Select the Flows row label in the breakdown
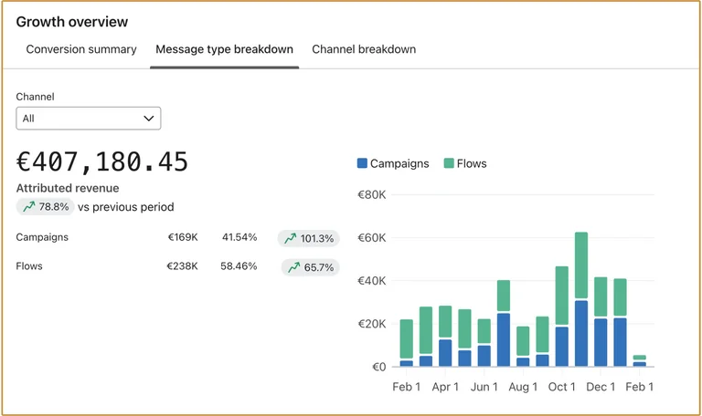The image size is (702, 416). click(29, 266)
